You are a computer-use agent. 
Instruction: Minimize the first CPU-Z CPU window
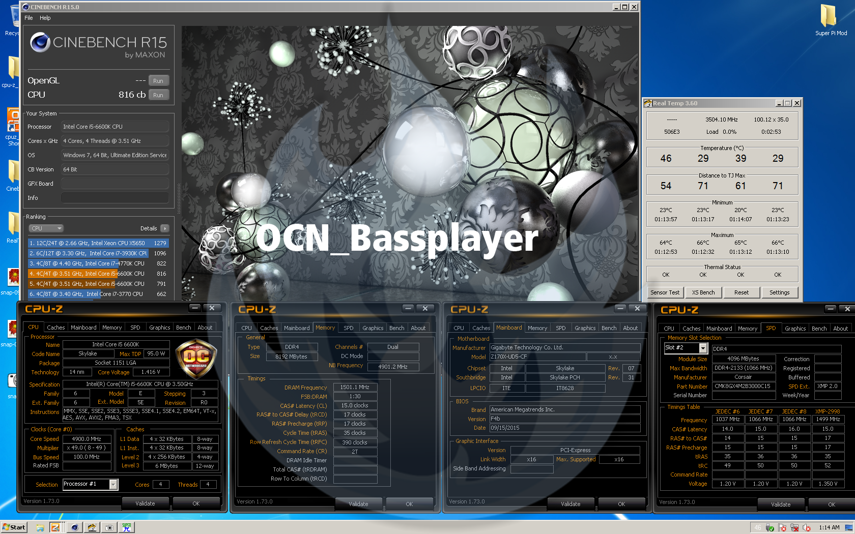pos(194,308)
